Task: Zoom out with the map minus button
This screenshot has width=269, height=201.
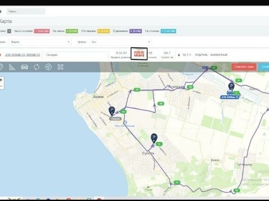Action: click(1, 86)
